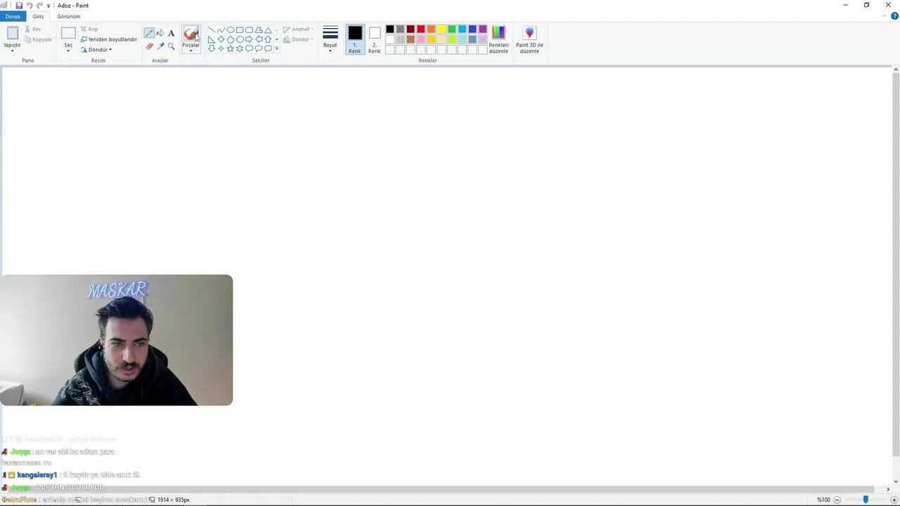This screenshot has width=900, height=506.
Task: Click the vertical scrollbar down arrow
Action: (896, 480)
